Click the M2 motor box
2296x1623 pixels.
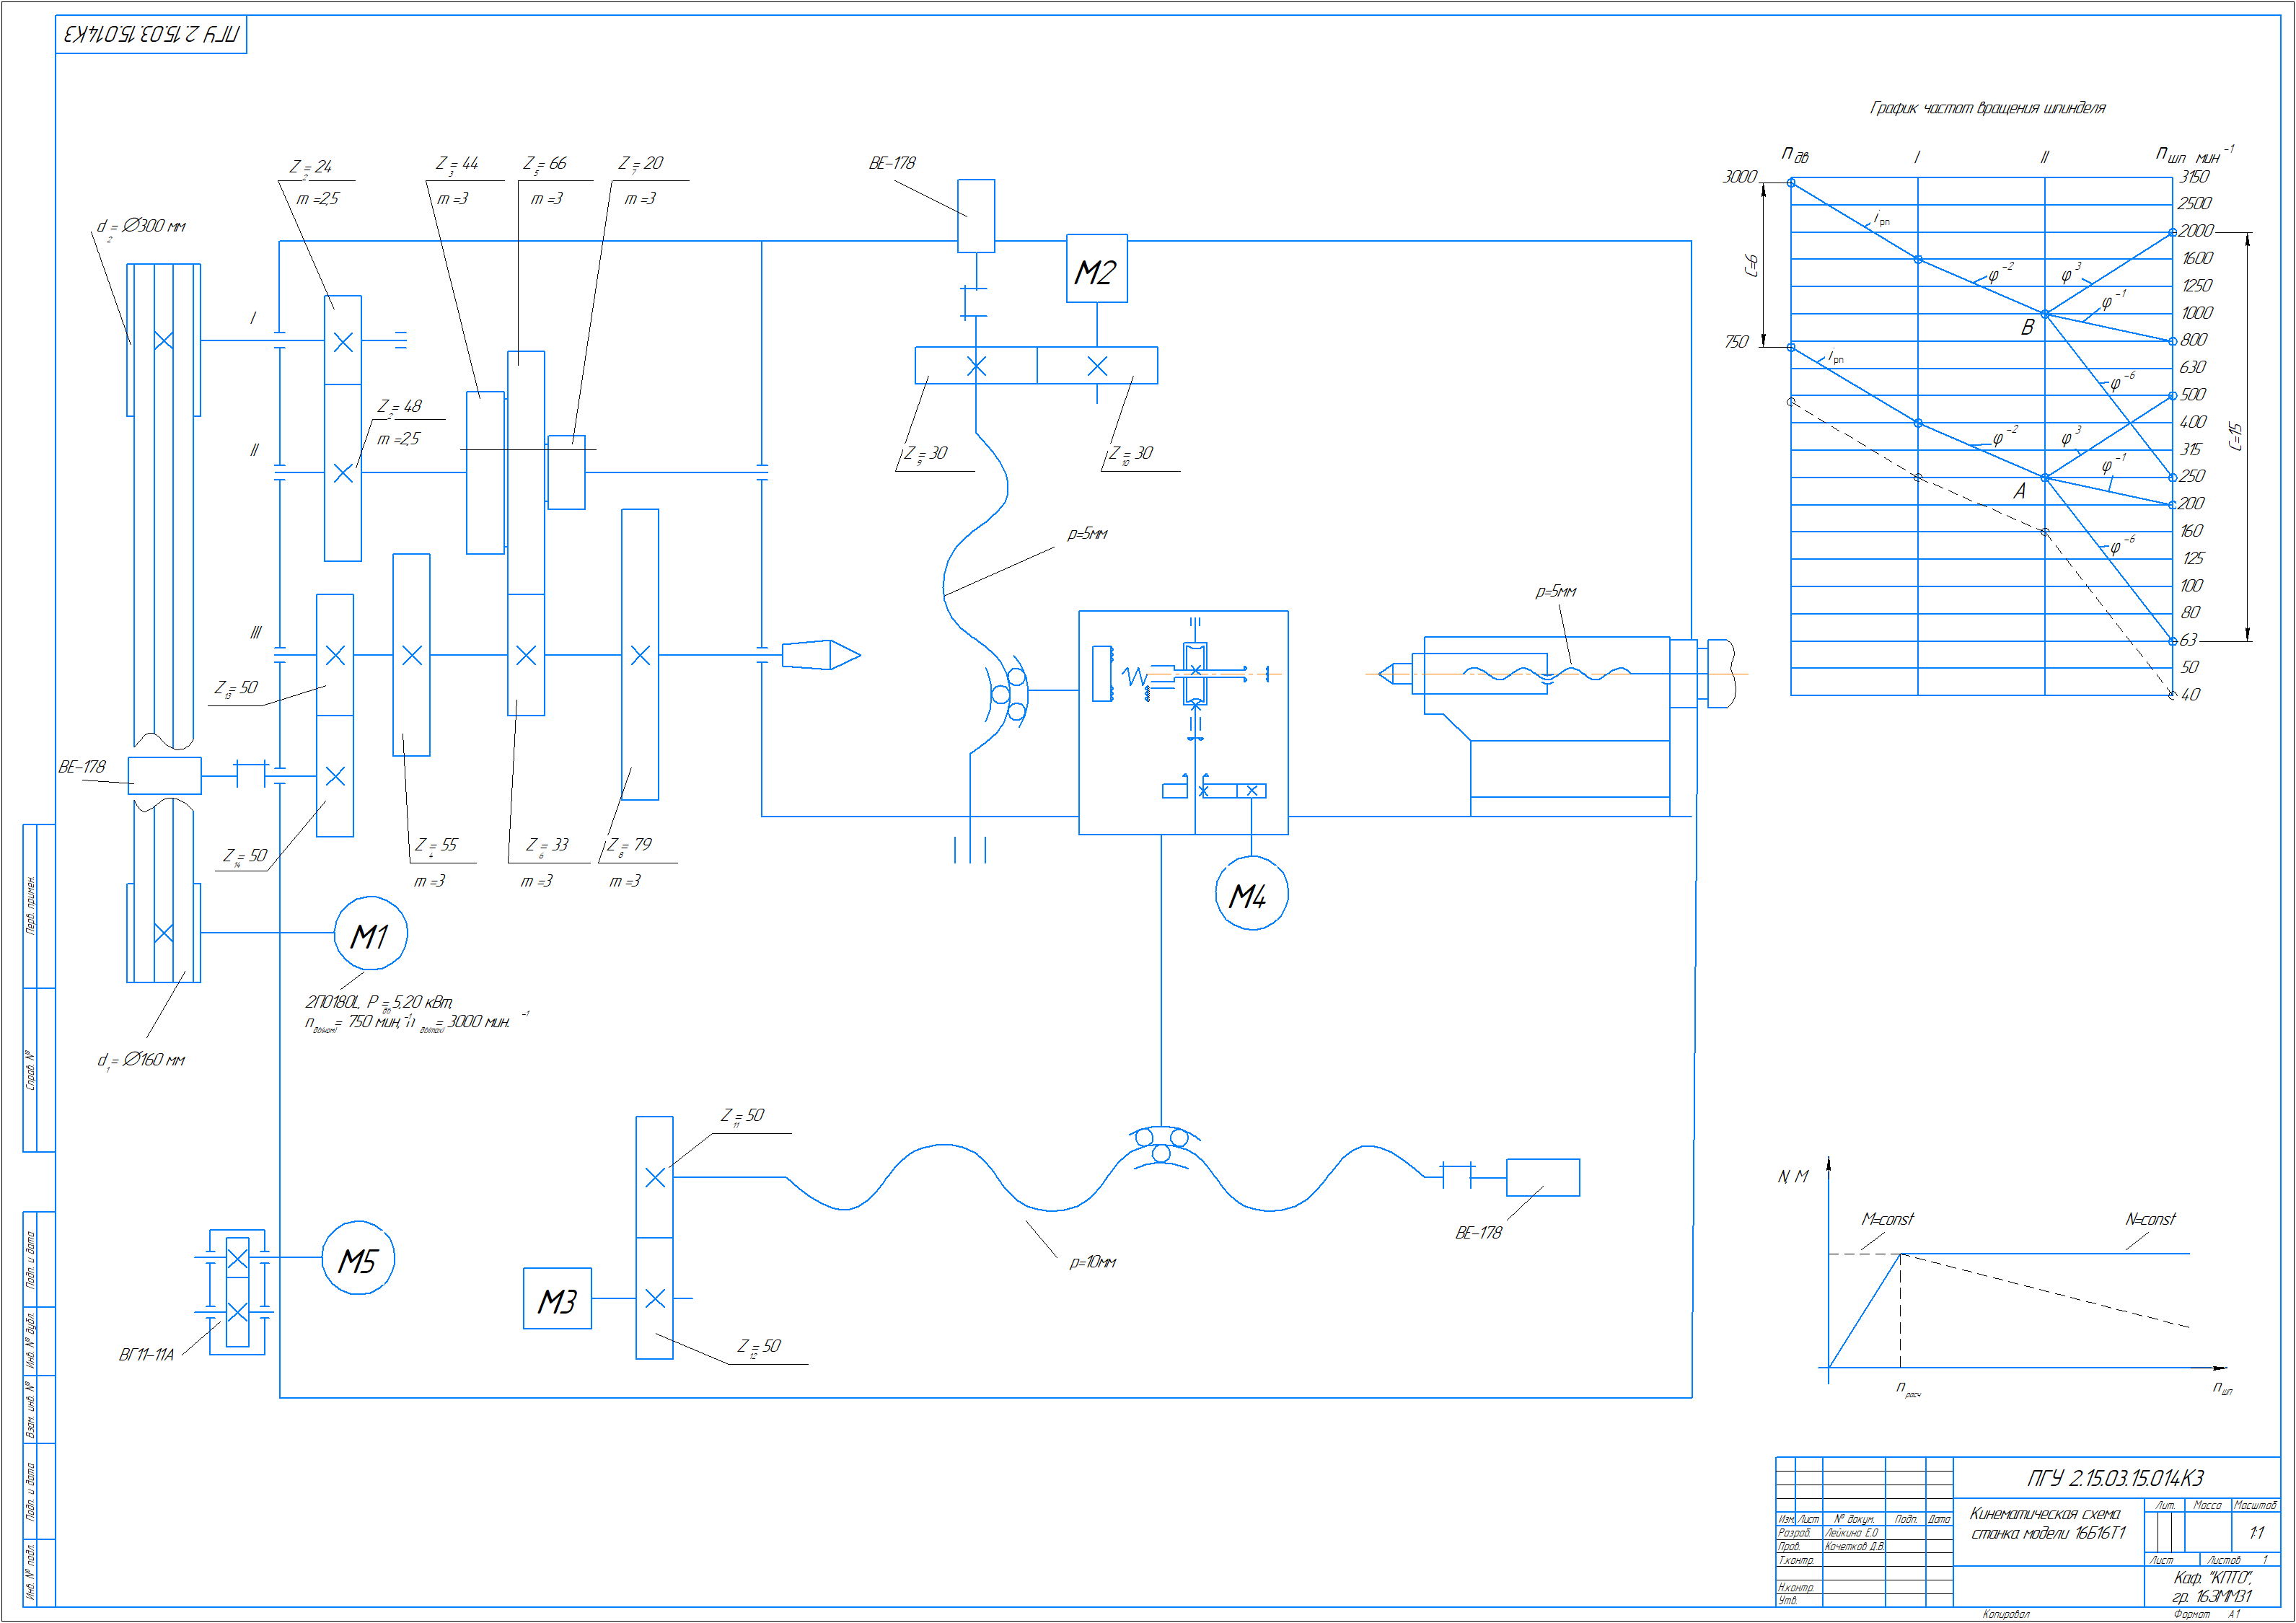pyautogui.click(x=1096, y=269)
